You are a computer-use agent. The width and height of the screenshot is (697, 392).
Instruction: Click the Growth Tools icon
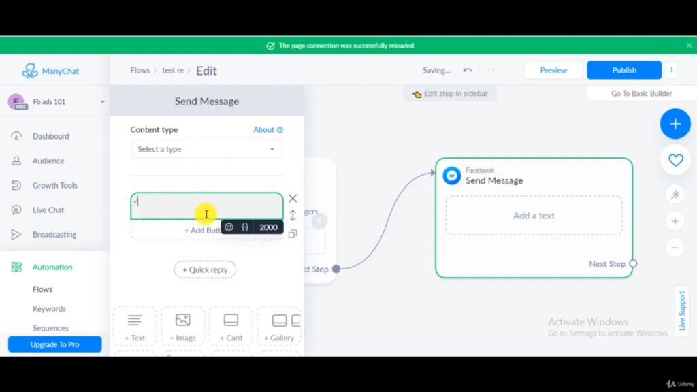tap(16, 185)
